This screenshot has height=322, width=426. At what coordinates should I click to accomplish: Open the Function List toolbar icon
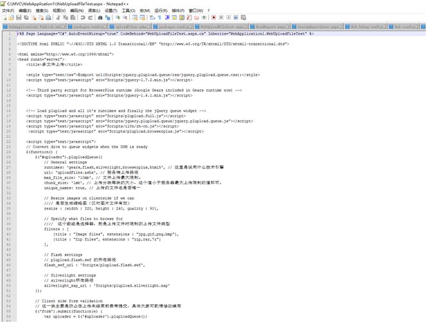coord(189,18)
